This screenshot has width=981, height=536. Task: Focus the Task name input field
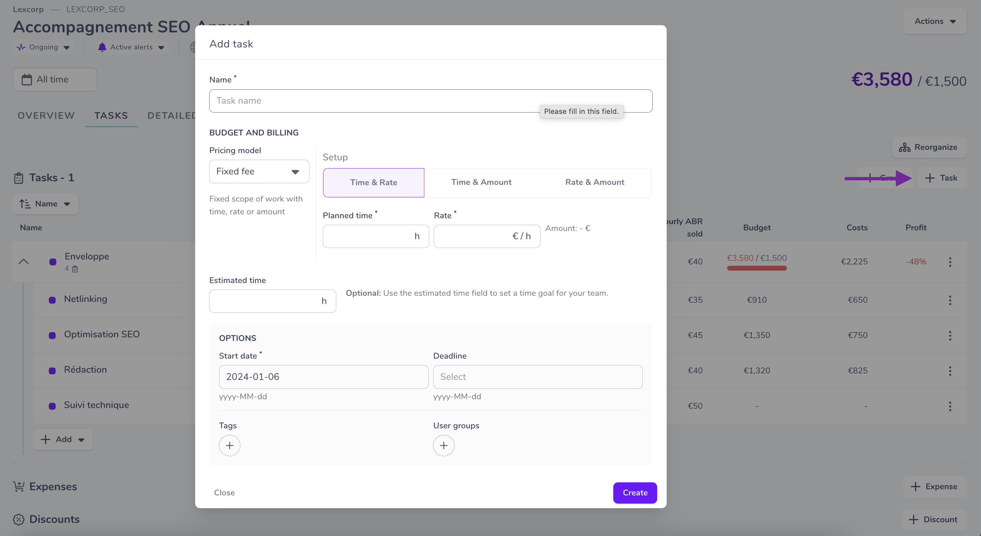pyautogui.click(x=431, y=101)
